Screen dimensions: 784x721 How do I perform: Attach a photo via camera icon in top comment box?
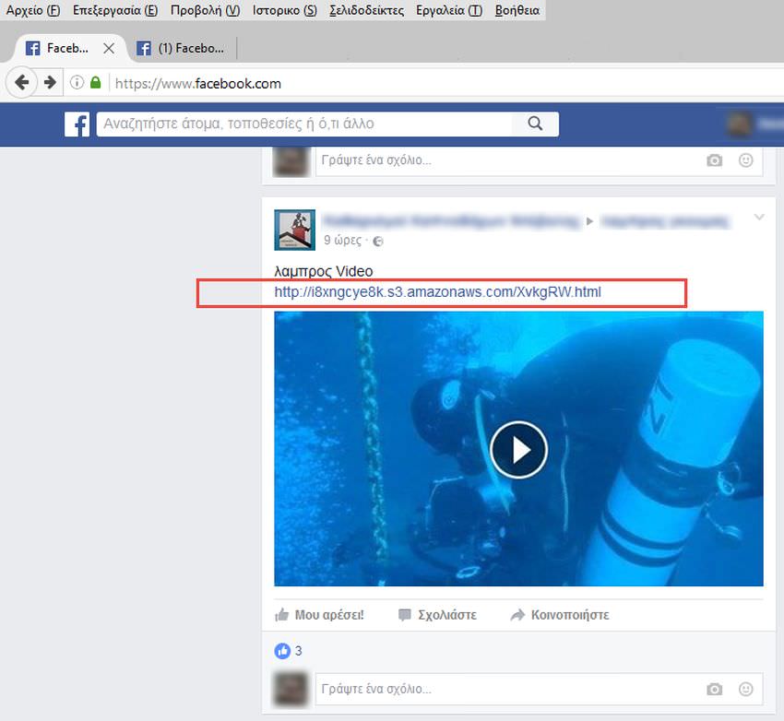pos(714,160)
